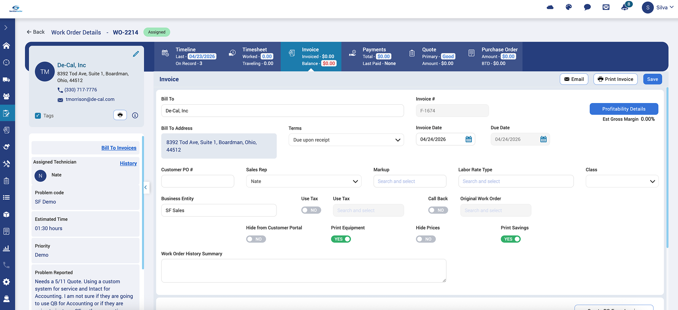This screenshot has width=678, height=310.
Task: Click the Markup search field
Action: (410, 181)
